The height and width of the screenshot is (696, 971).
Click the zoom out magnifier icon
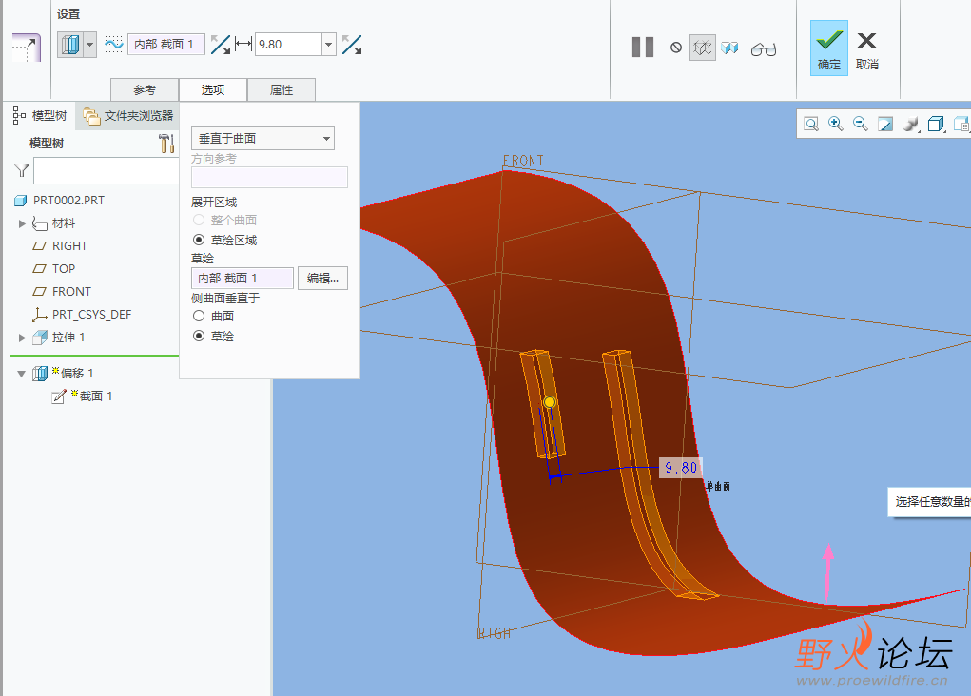(x=861, y=124)
